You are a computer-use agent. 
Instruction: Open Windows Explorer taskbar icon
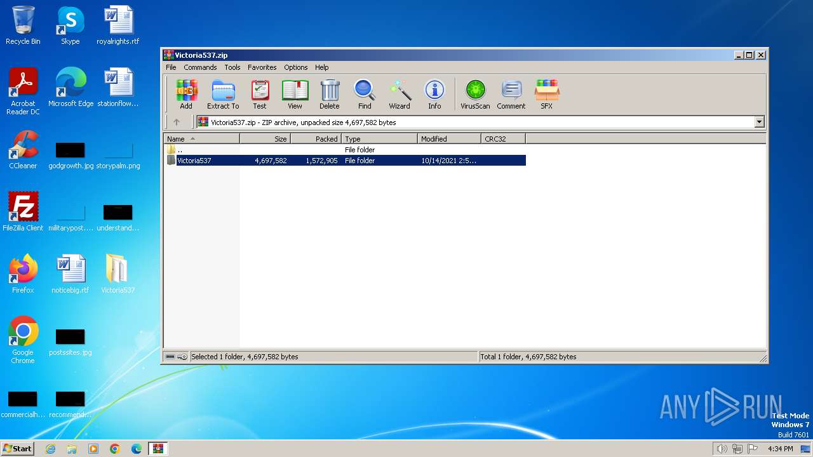(72, 449)
